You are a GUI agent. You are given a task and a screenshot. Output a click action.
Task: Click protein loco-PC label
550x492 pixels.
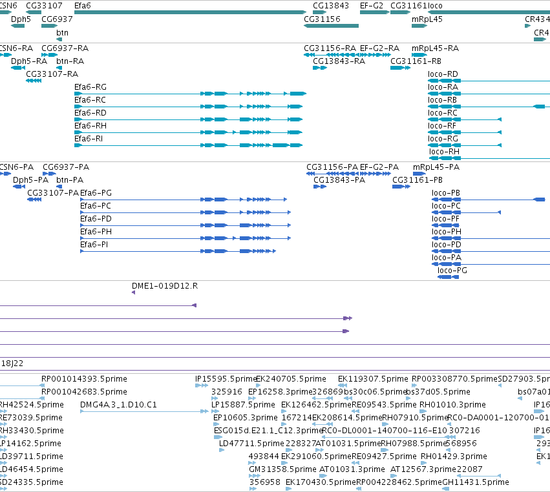pyautogui.click(x=446, y=206)
